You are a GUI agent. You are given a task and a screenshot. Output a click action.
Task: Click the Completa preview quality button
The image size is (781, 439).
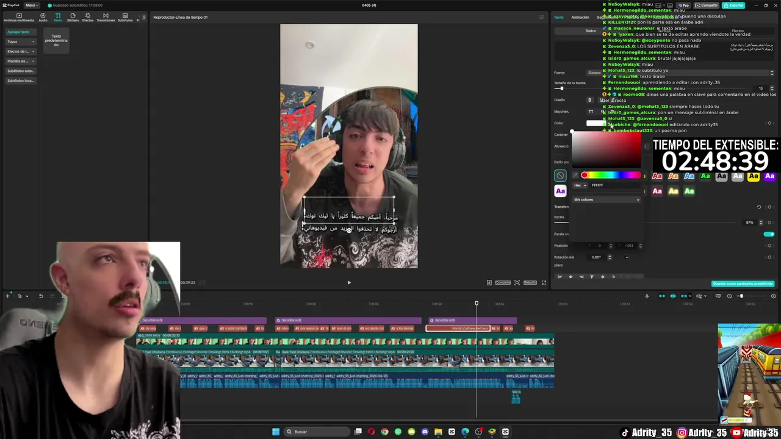point(503,282)
